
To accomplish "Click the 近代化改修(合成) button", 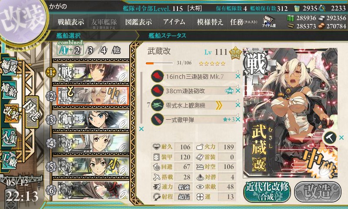I will click(x=267, y=192).
